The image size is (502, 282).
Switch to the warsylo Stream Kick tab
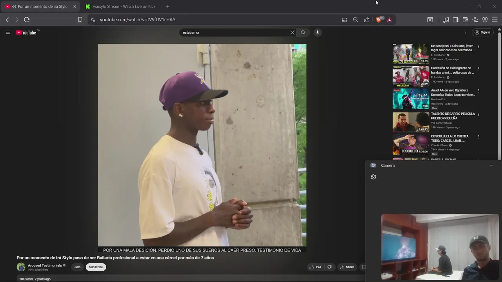coord(121,7)
